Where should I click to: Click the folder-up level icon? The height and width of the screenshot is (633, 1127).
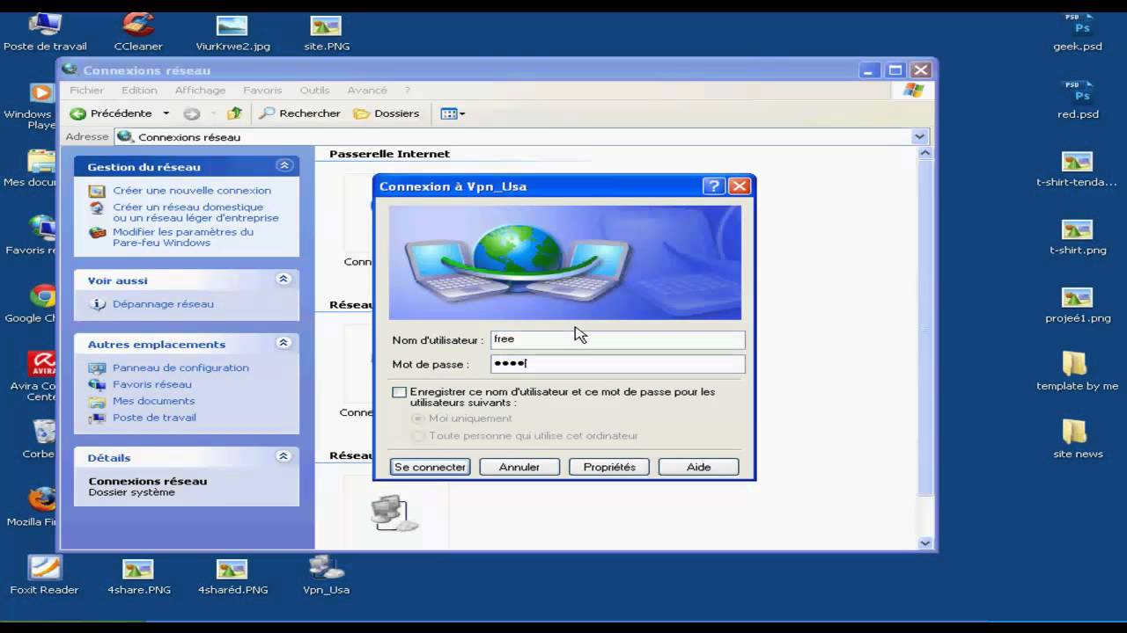(234, 113)
